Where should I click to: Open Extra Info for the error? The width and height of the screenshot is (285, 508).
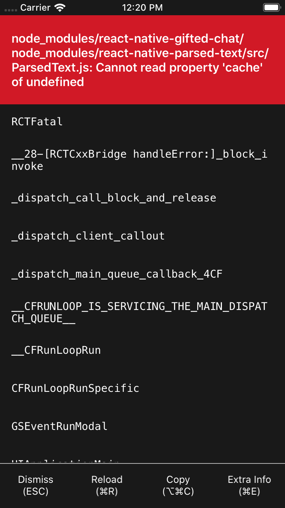[x=249, y=485]
